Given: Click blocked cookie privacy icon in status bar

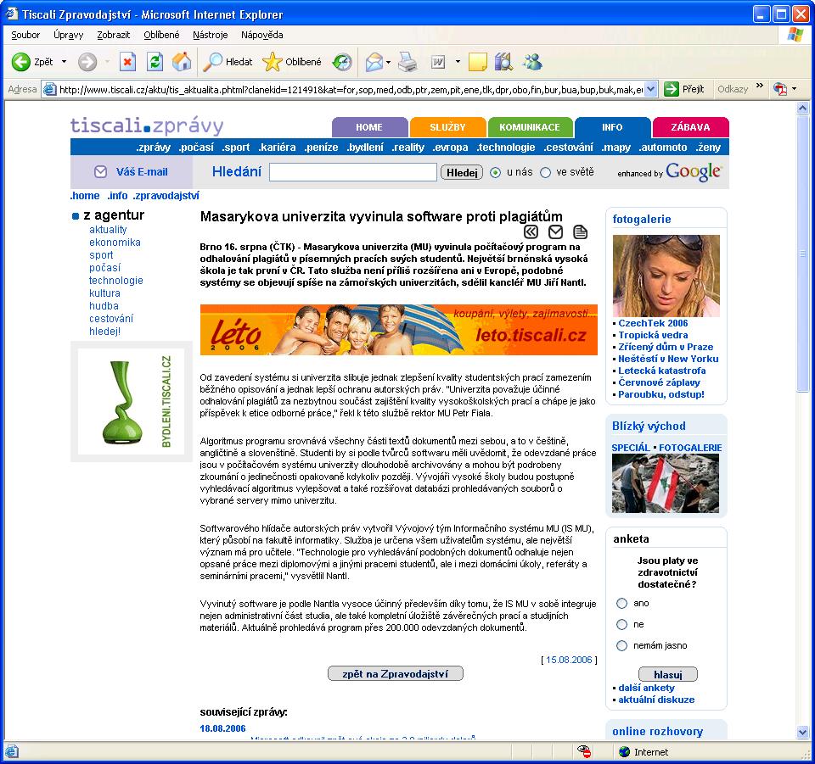Looking at the screenshot, I should pyautogui.click(x=584, y=751).
